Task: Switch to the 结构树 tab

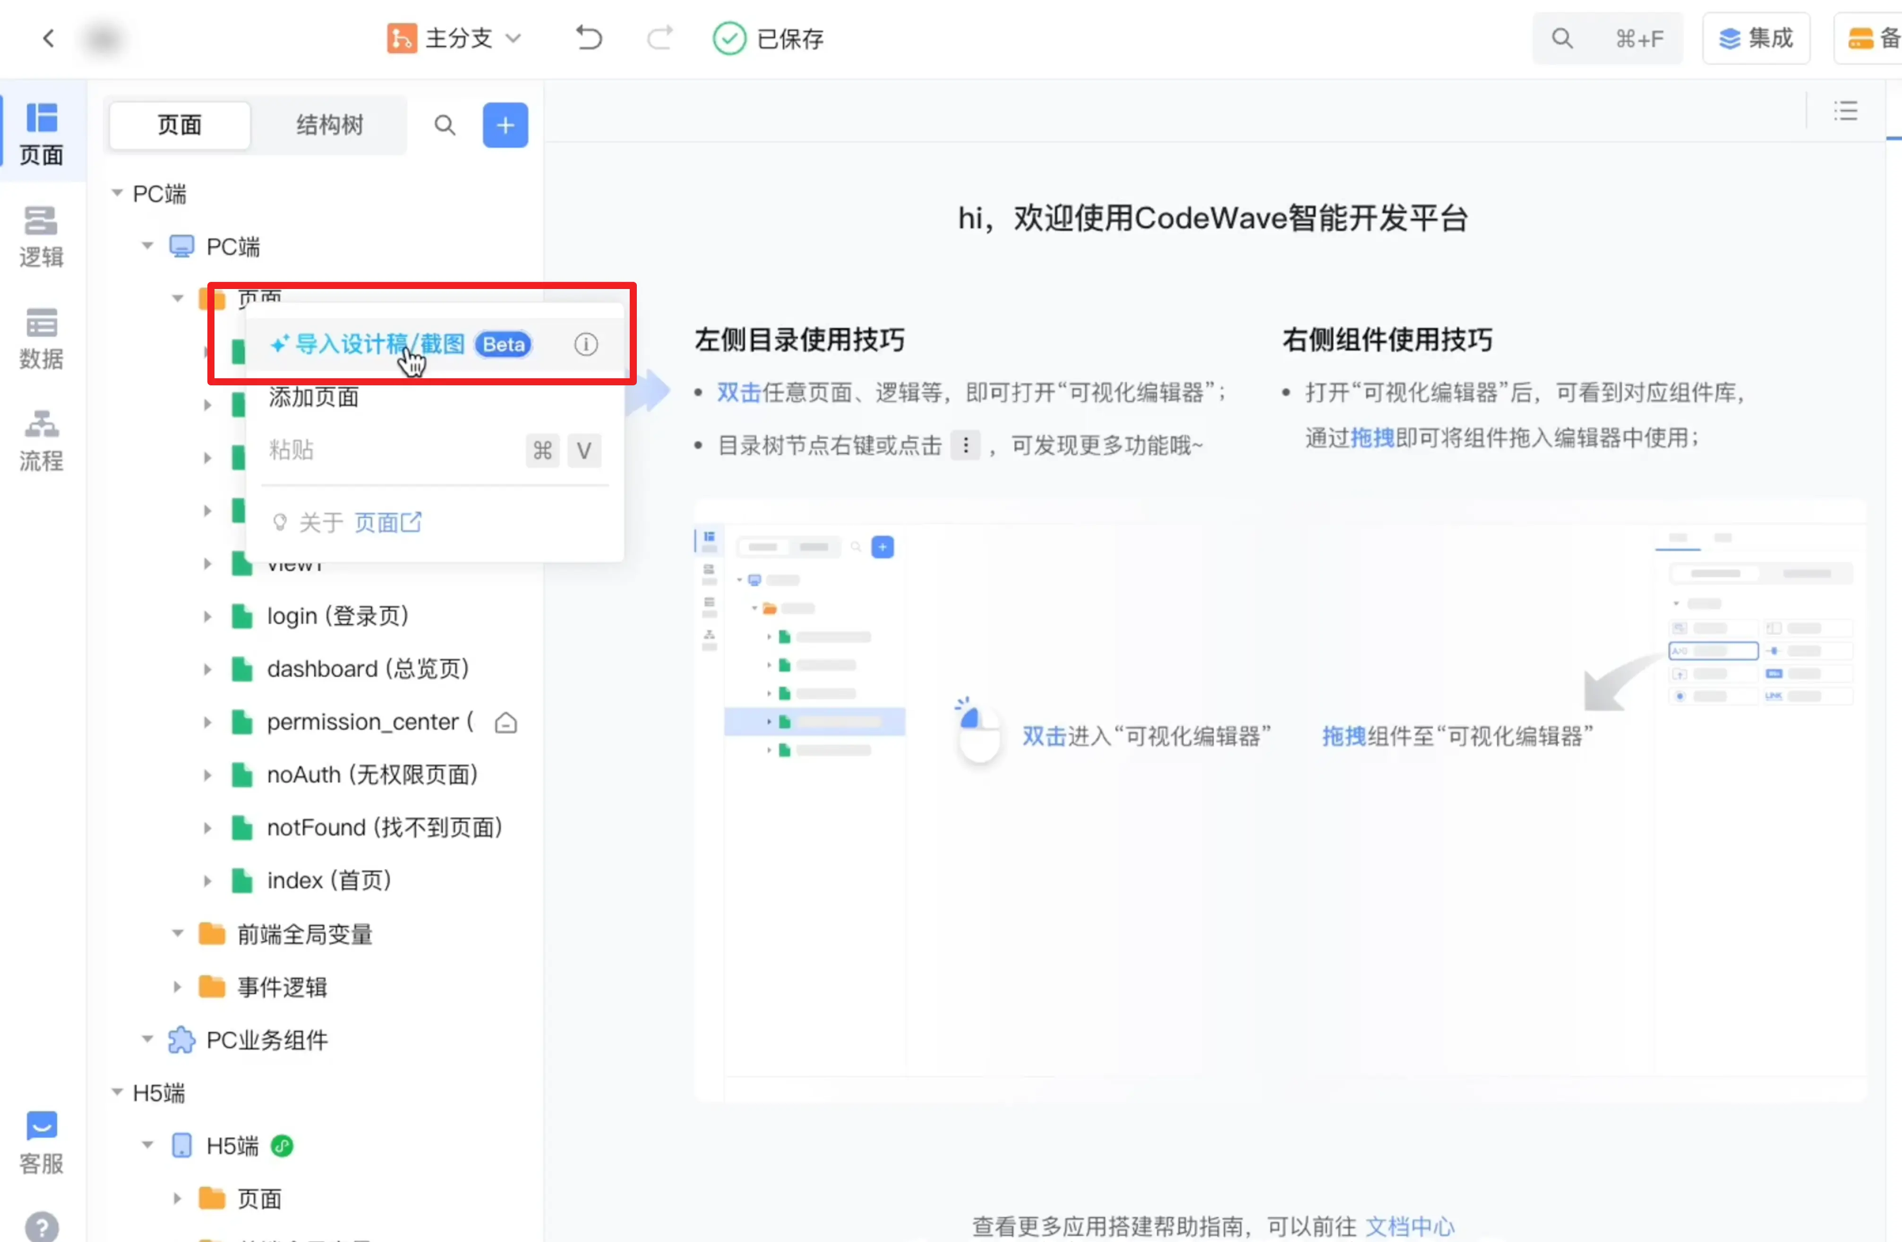Action: (x=329, y=126)
